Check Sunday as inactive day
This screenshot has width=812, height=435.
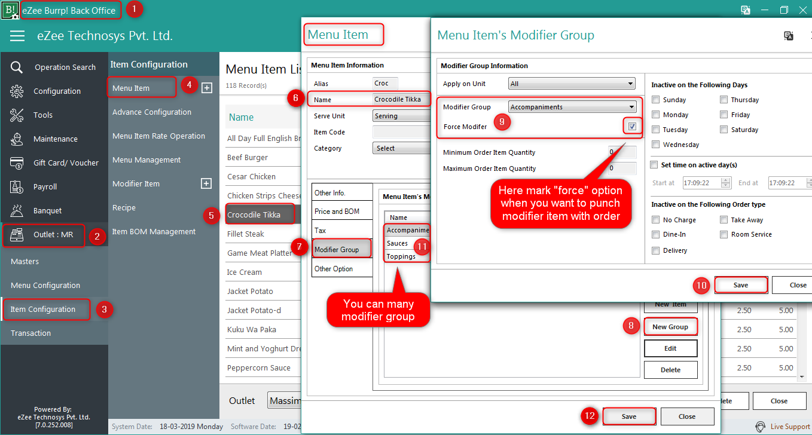(656, 100)
